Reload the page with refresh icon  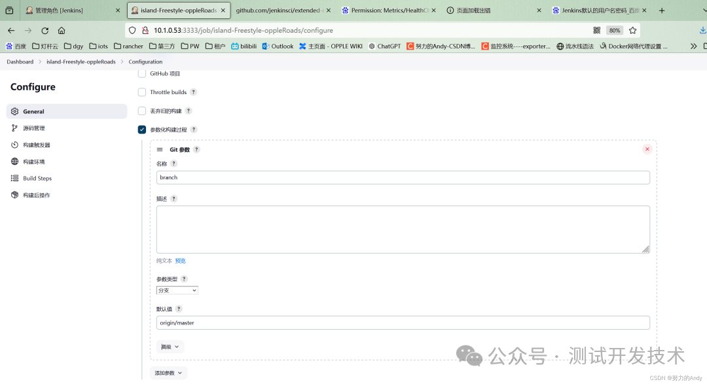pos(45,31)
